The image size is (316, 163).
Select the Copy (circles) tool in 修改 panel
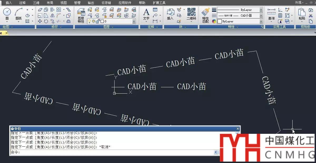pos(52,21)
